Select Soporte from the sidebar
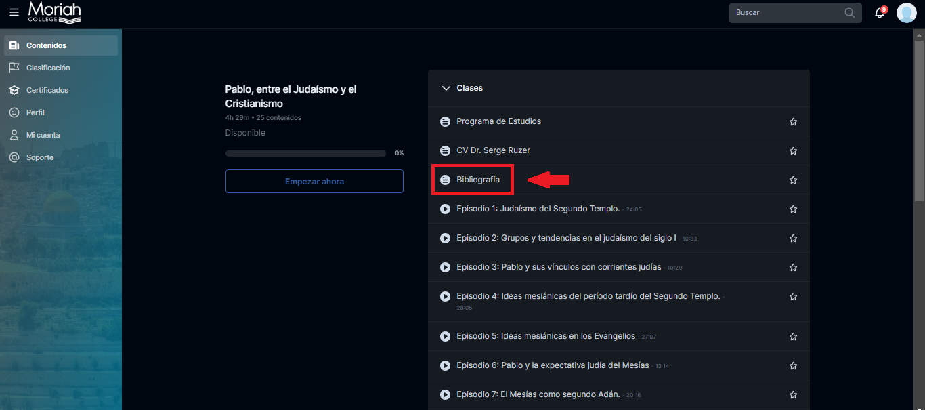This screenshot has width=925, height=410. point(39,157)
